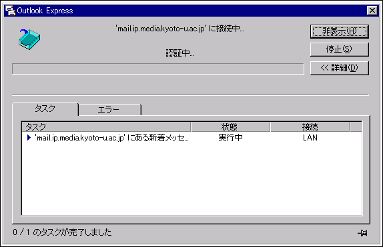Viewport: 383px width, 247px height.
Task: Collapse details using << 詳細(D) button
Action: point(339,68)
